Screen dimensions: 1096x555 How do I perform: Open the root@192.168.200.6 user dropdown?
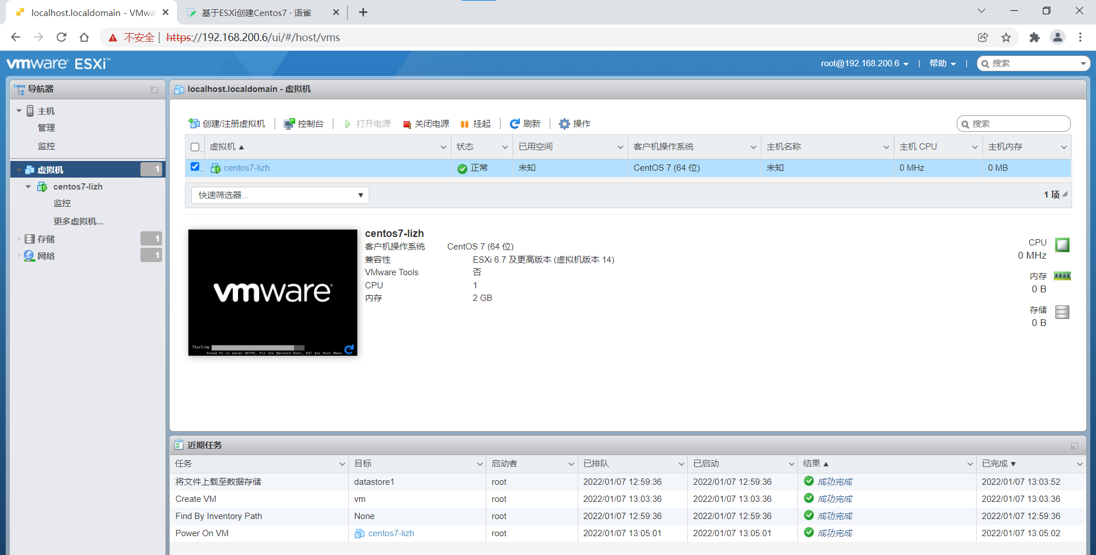pyautogui.click(x=864, y=63)
